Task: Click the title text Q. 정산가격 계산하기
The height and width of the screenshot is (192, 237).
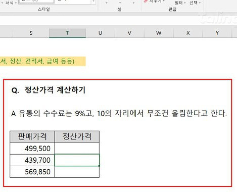Action: point(49,90)
